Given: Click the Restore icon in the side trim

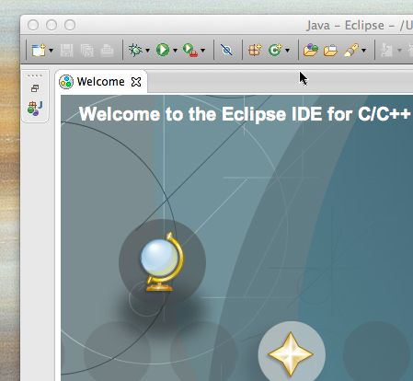Looking at the screenshot, I should 35,88.
